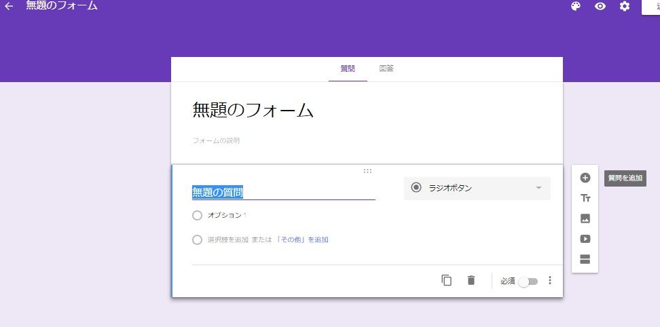Open the color palette theme customizer
This screenshot has width=660, height=327.
pos(576,6)
